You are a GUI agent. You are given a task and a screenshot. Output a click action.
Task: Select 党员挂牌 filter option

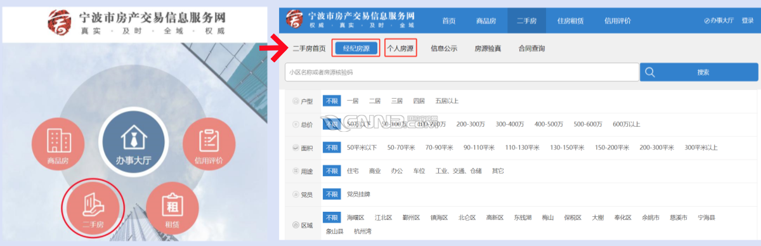[x=360, y=195]
